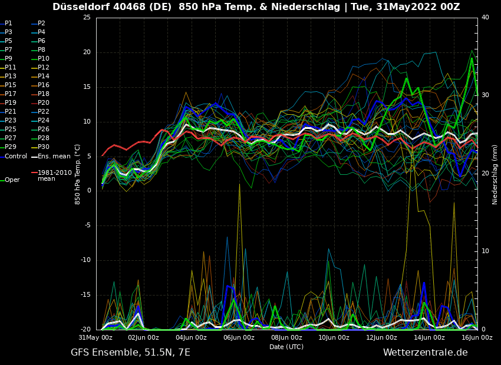
Task: Select the 04Jun 00z date tick
Action: pos(191,337)
